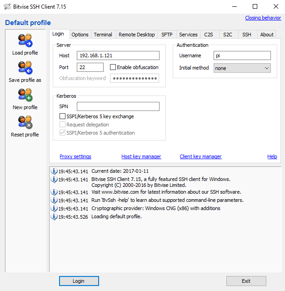Open the Load profile icon
The width and height of the screenshot is (285, 291).
point(25,40)
